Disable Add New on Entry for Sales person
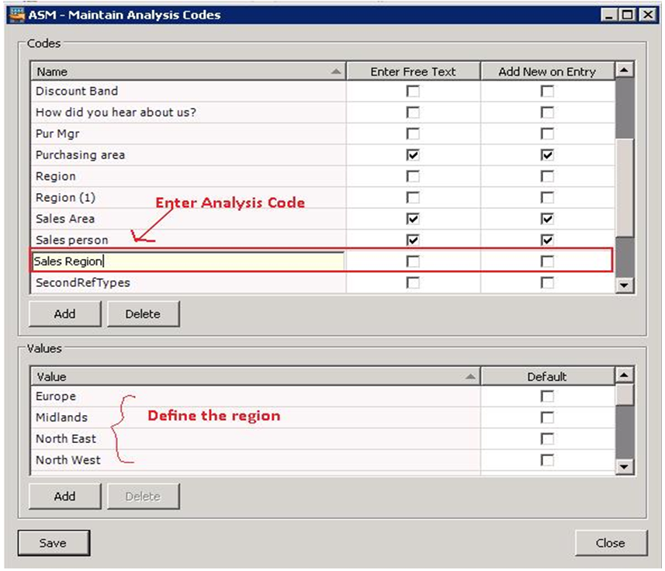The image size is (665, 571). coord(547,240)
